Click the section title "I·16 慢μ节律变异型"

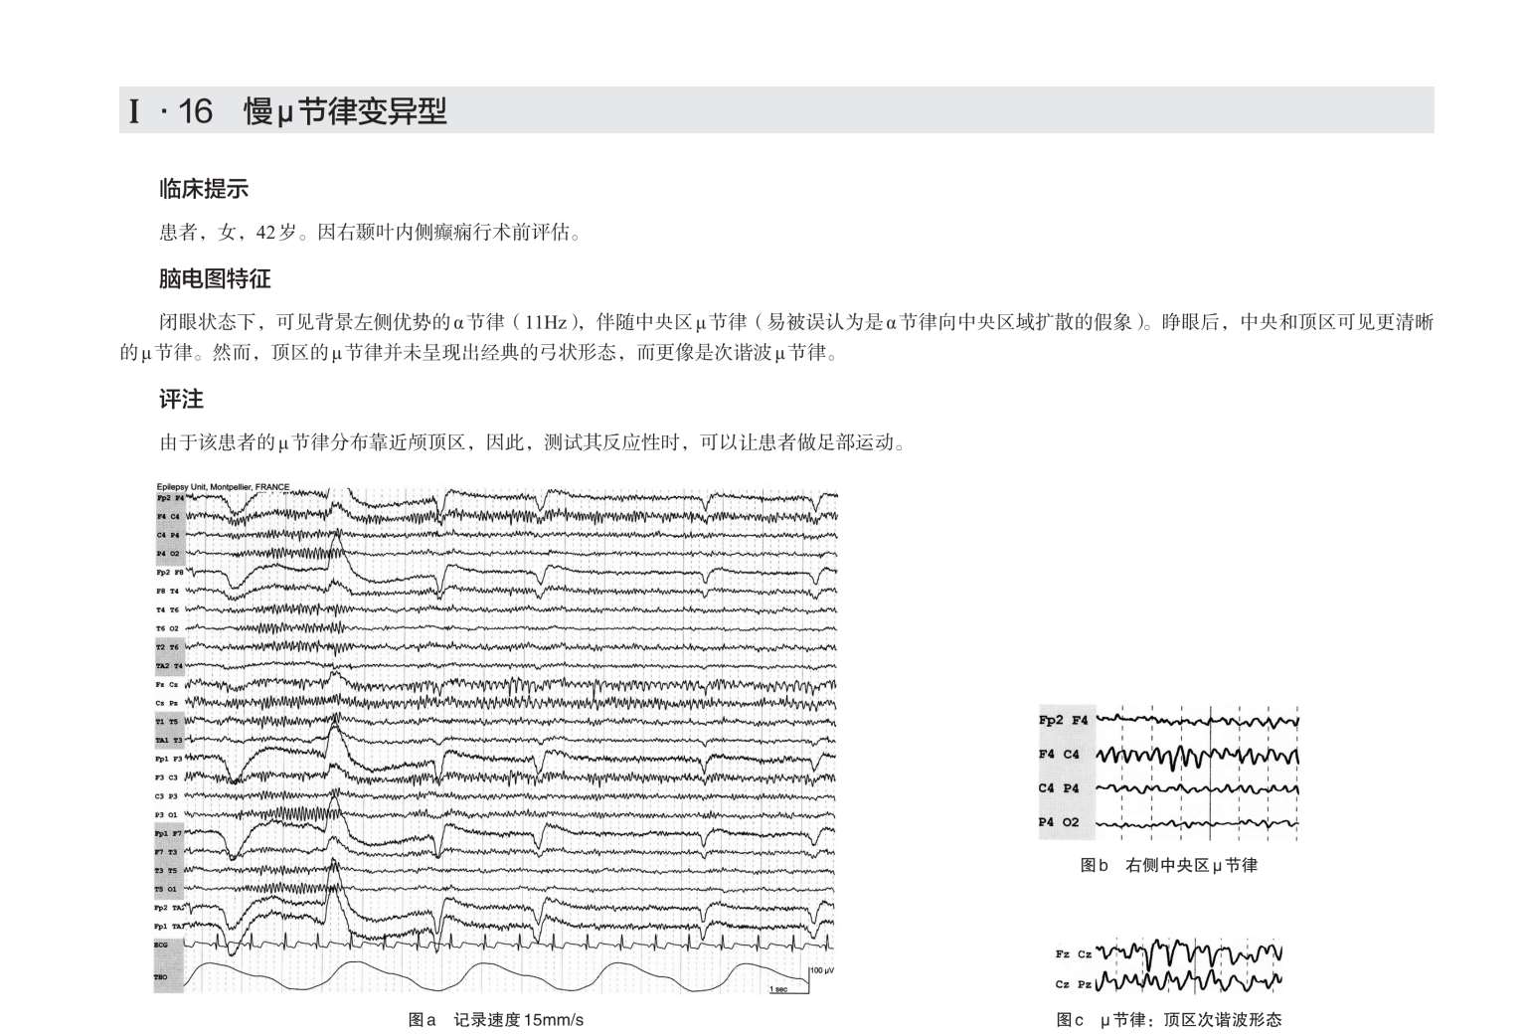pos(287,110)
